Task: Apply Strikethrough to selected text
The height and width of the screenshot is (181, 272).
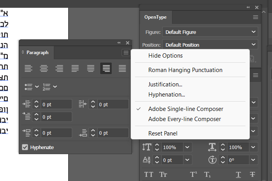Action: click(x=252, y=174)
